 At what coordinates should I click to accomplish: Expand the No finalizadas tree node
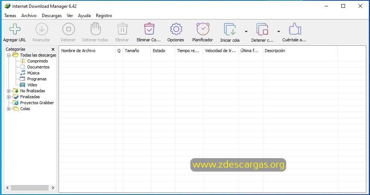click(x=9, y=91)
